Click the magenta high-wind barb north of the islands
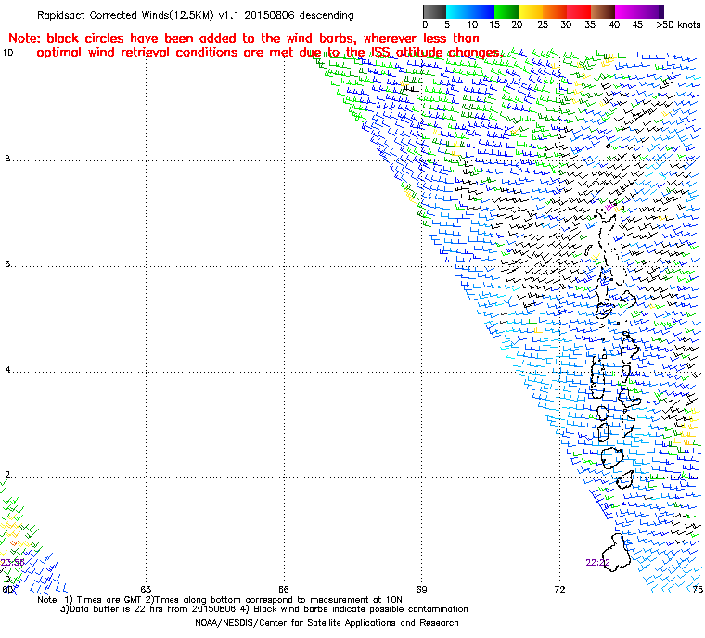Viewport: 705px width, 638px height. click(609, 207)
